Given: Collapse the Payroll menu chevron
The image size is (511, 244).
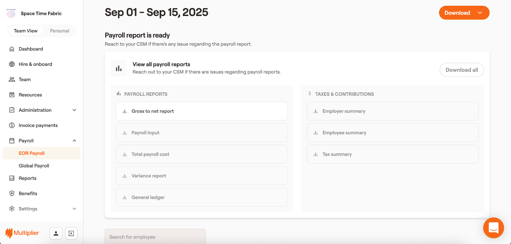Looking at the screenshot, I should pyautogui.click(x=74, y=141).
